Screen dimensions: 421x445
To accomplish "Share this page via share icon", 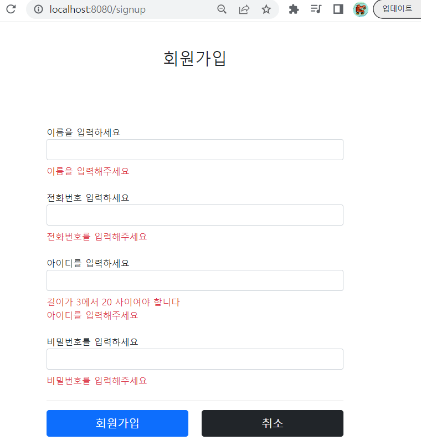I will [244, 9].
